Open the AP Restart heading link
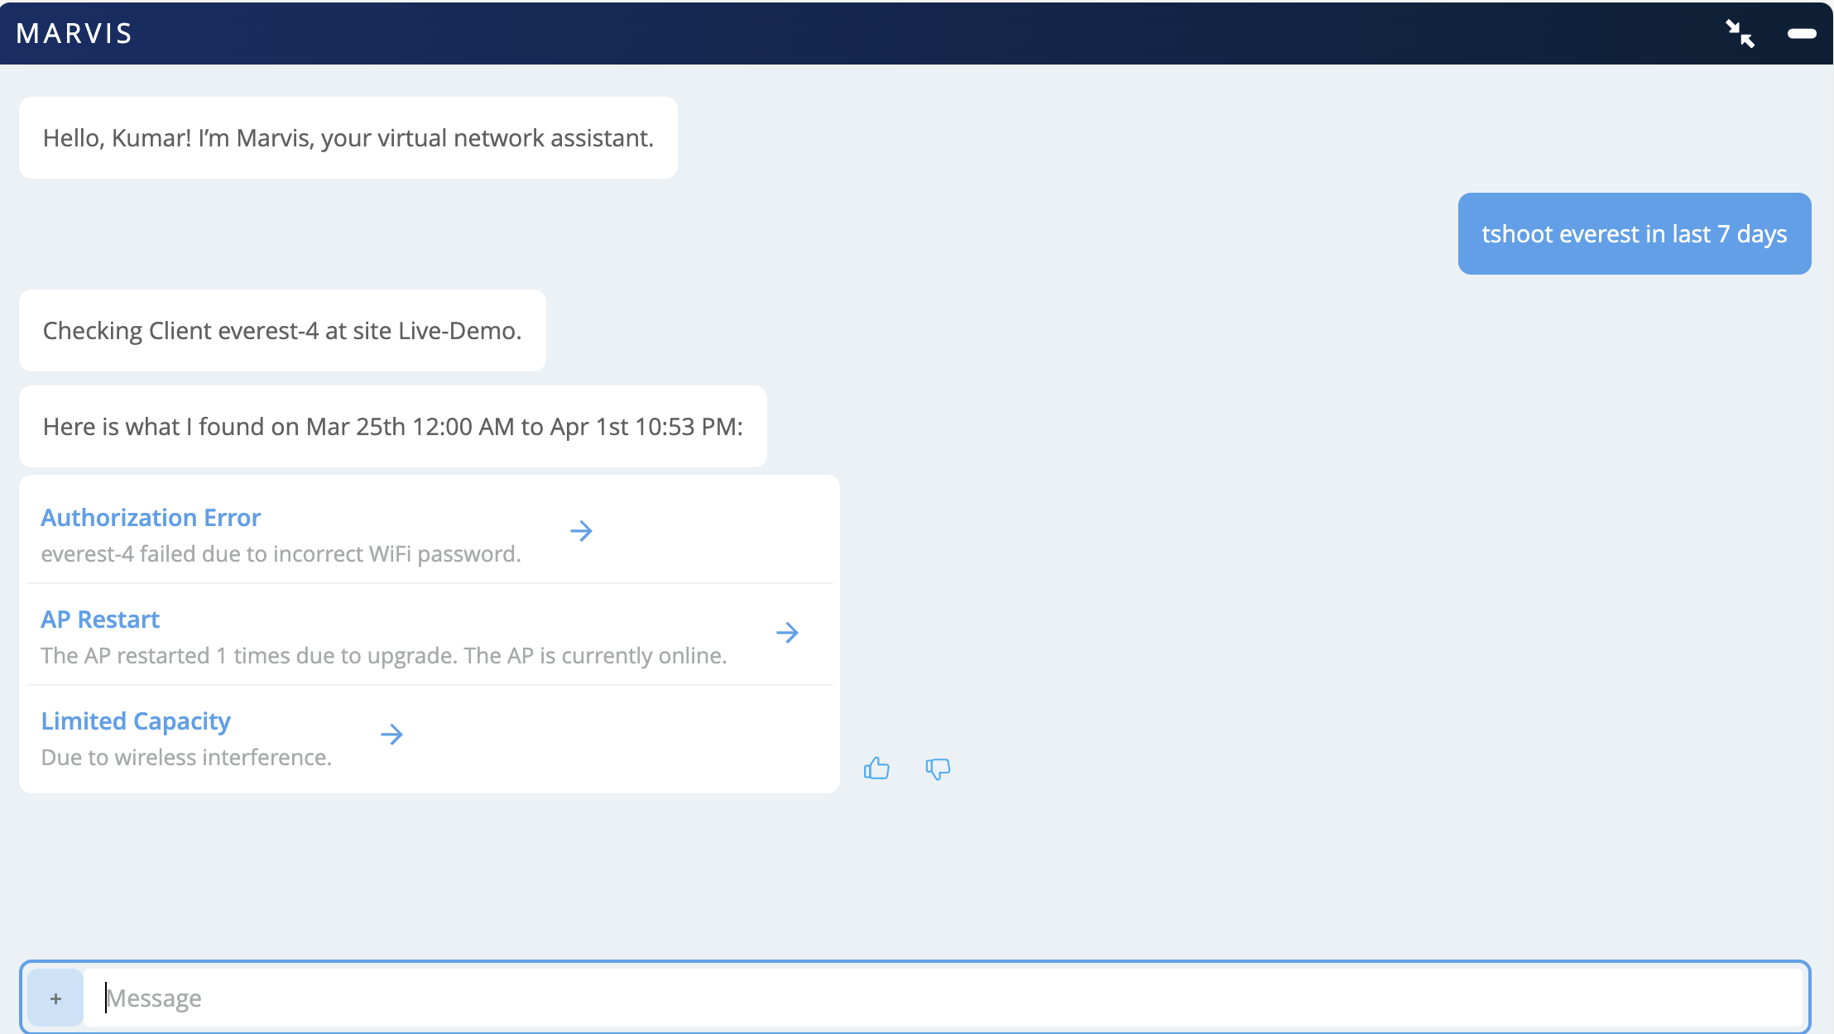This screenshot has height=1034, width=1834. pyautogui.click(x=100, y=620)
